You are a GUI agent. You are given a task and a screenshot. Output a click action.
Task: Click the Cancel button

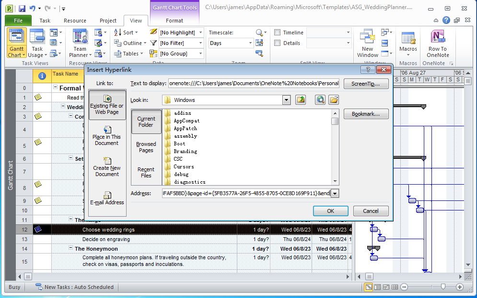(371, 211)
